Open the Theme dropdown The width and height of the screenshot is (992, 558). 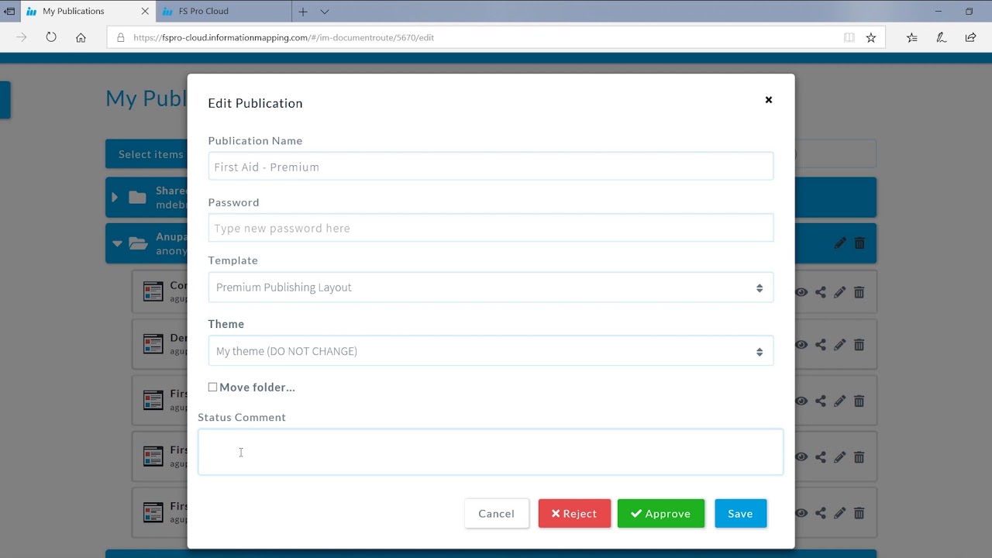(x=491, y=351)
